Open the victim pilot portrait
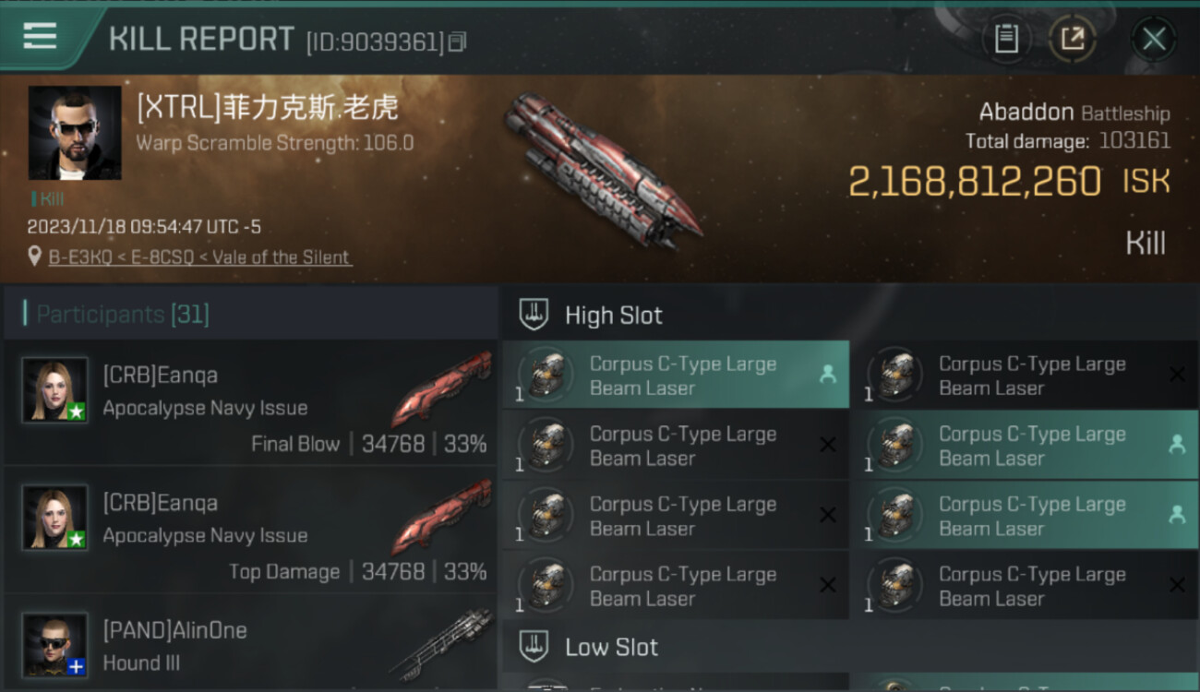The height and width of the screenshot is (692, 1200). point(75,133)
